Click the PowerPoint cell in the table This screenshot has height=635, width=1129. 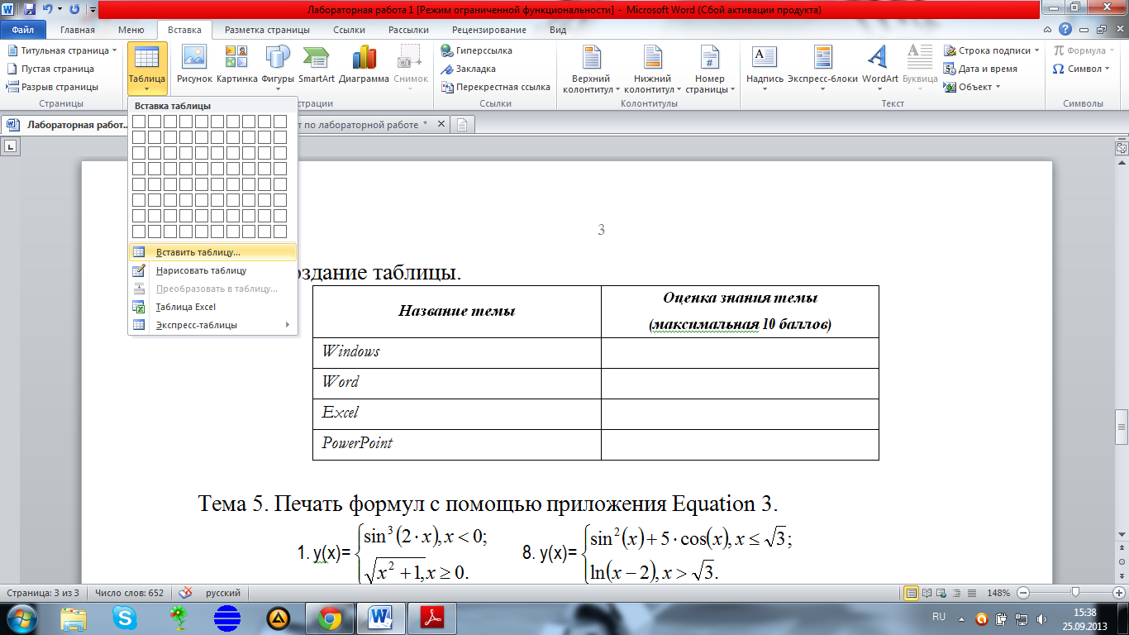click(457, 444)
